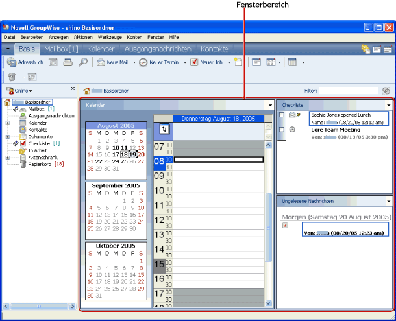The image size is (396, 321).
Task: Click the filter rings icon next to Filter field
Action: click(x=386, y=91)
